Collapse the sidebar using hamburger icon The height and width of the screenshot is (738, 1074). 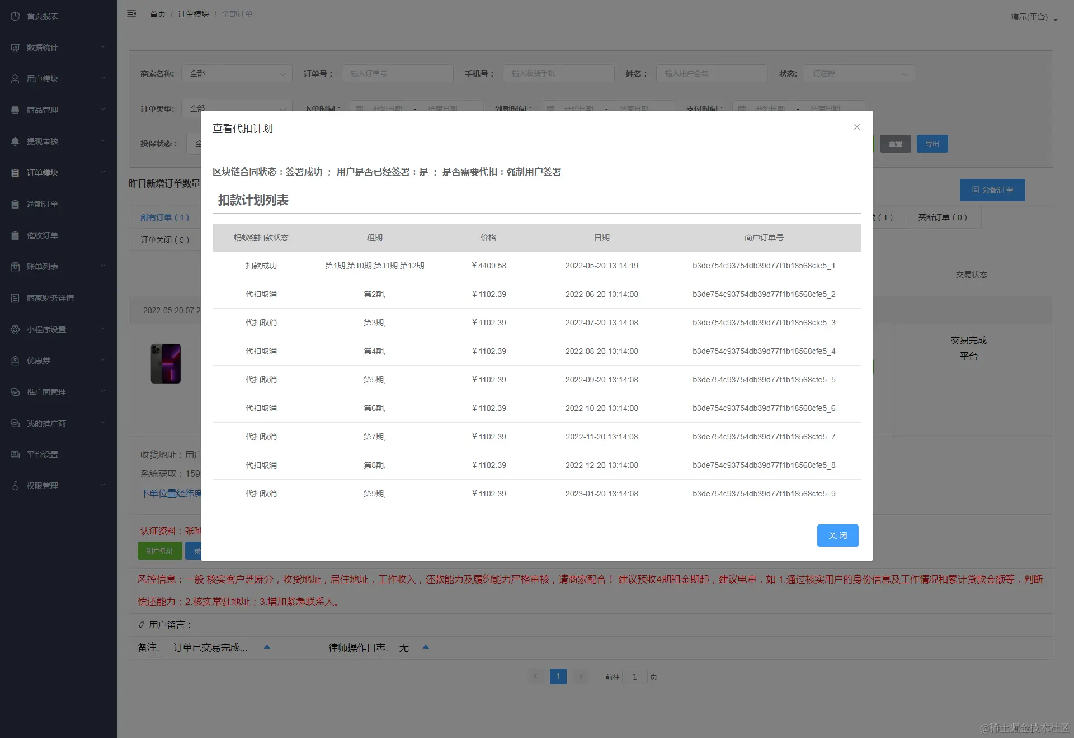(x=132, y=13)
